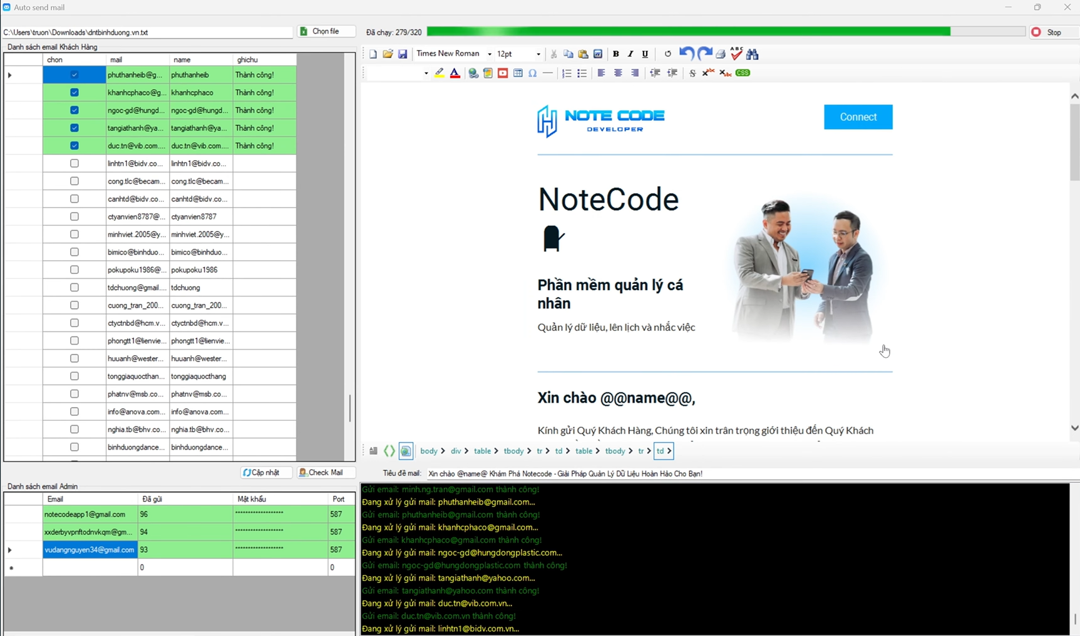Check the linhtn1@bidv row checkbox
The image size is (1080, 636).
pyautogui.click(x=75, y=163)
